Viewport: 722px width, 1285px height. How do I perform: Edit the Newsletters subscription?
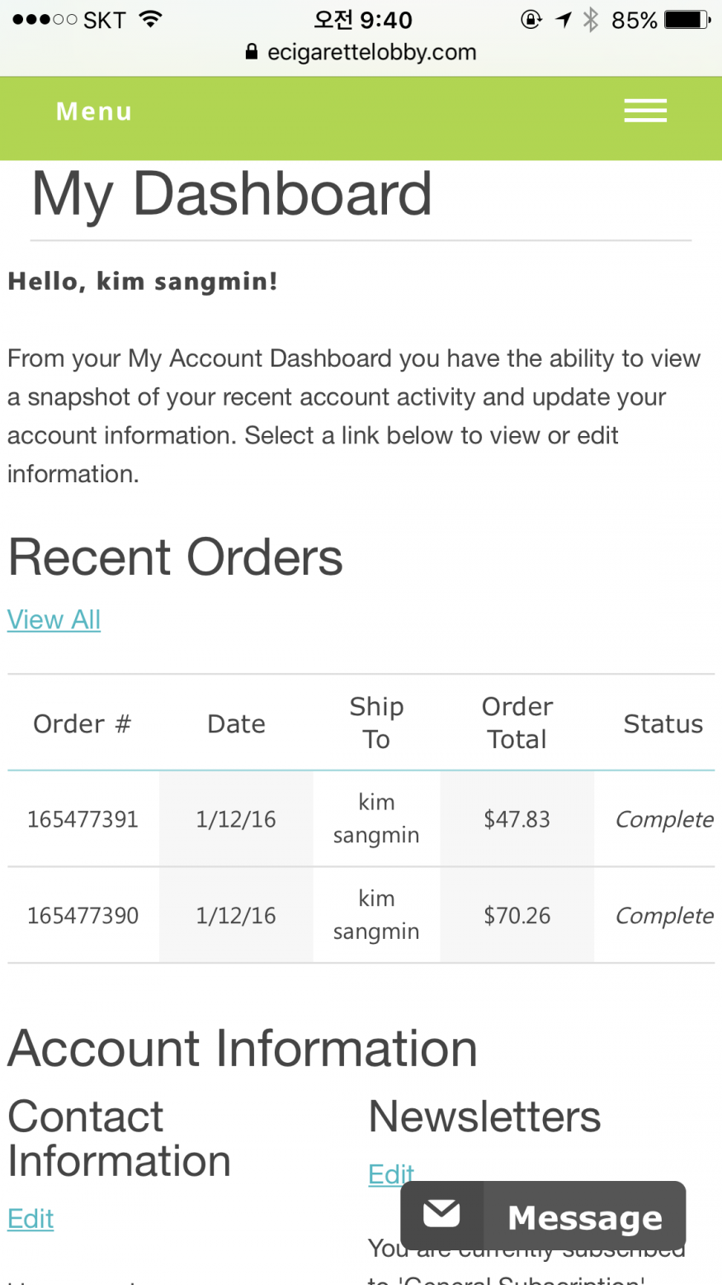[x=390, y=1174]
